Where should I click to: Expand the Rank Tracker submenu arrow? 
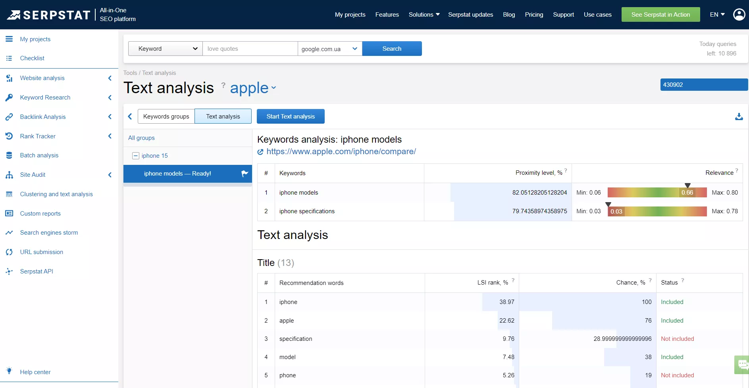pos(110,136)
